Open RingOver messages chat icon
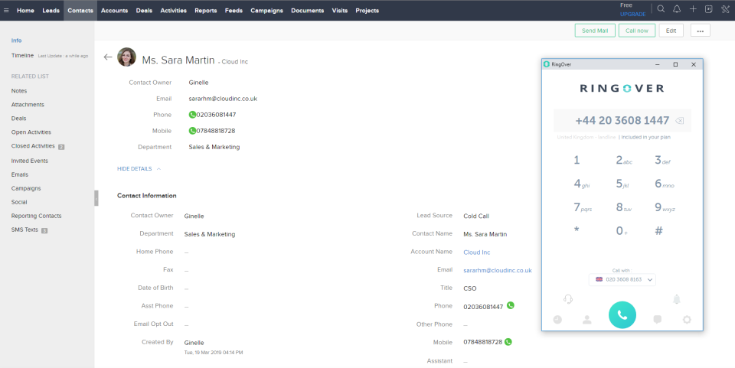This screenshot has height=368, width=735. (657, 319)
